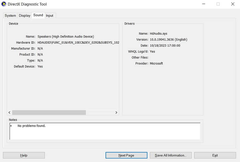
Task: Click the Hardware ID value text
Action: click(x=78, y=42)
